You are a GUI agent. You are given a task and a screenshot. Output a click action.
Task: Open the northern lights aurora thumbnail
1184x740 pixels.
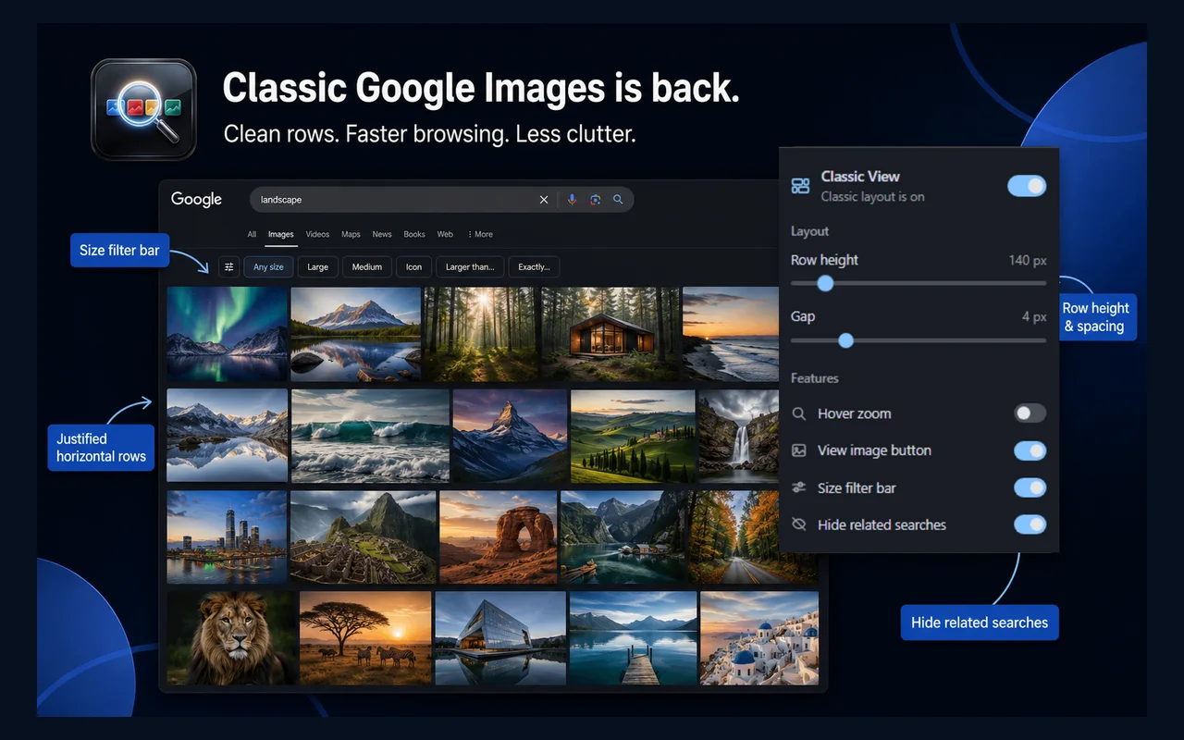tap(227, 334)
